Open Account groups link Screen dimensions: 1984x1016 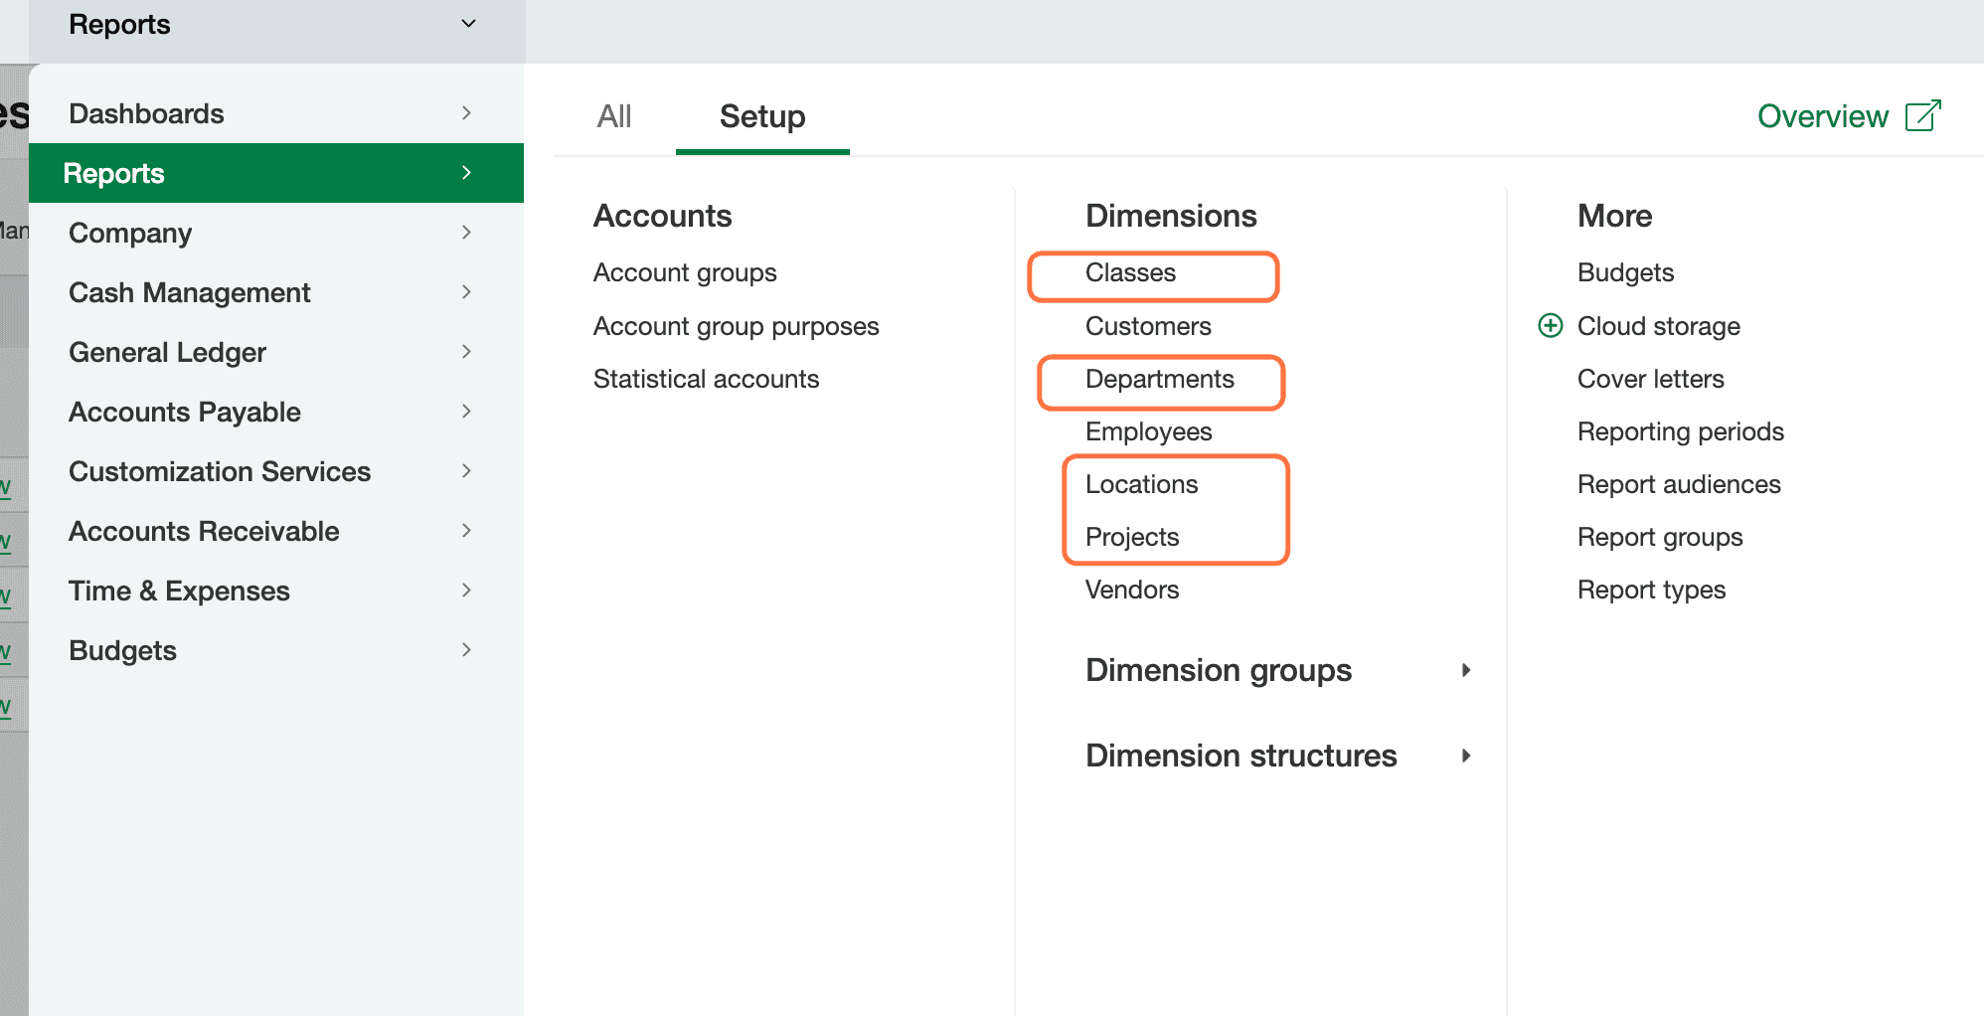pyautogui.click(x=685, y=272)
